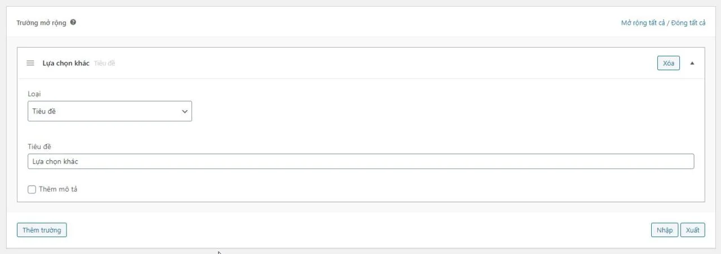Collapse the field using the triangle arrow
Screen dimensions: 721x254
click(692, 63)
